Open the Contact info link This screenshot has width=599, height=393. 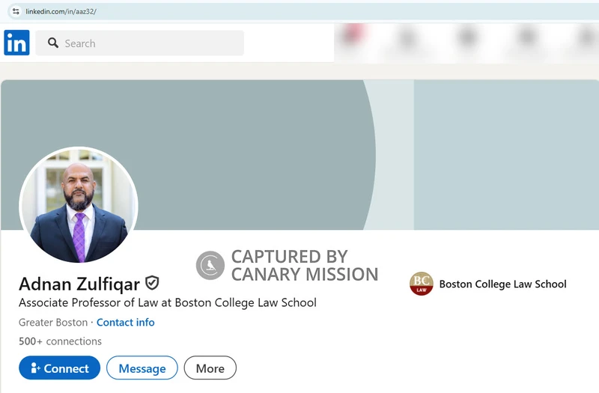(125, 323)
